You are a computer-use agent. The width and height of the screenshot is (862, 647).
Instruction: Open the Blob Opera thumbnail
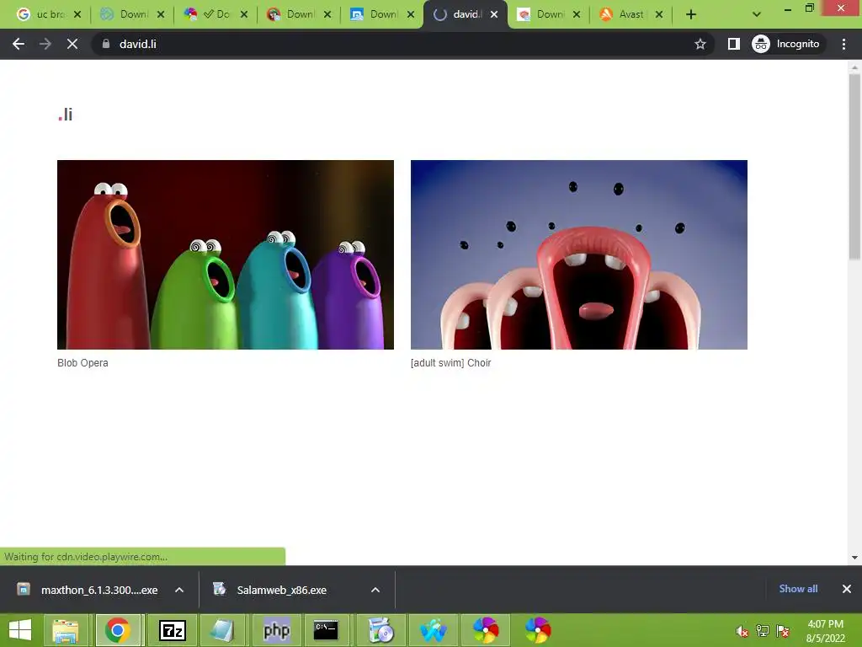tap(226, 254)
